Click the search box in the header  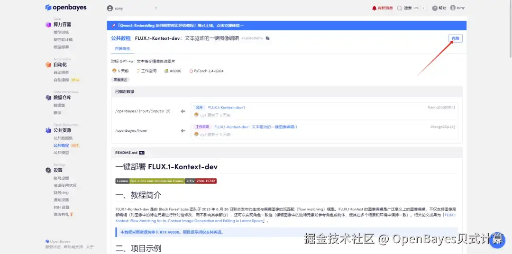411,8
